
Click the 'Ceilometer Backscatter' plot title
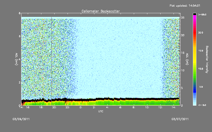(x=101, y=11)
